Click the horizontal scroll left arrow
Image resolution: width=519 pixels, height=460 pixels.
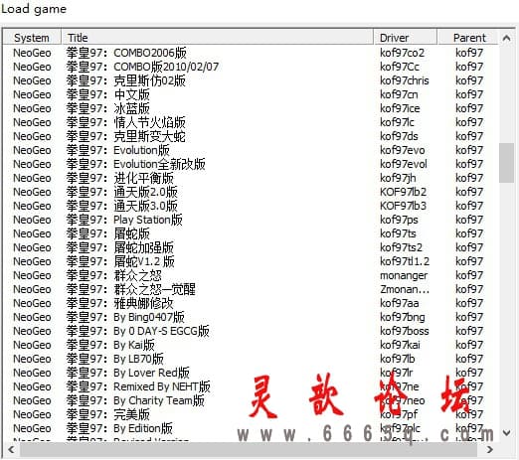coord(11,449)
